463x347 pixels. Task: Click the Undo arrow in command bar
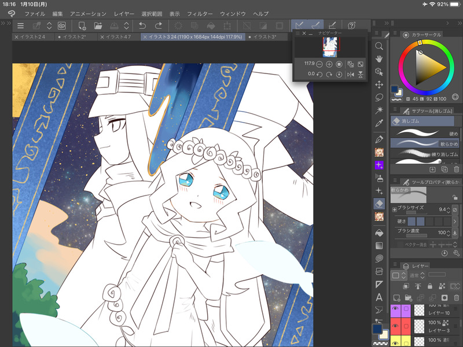142,25
